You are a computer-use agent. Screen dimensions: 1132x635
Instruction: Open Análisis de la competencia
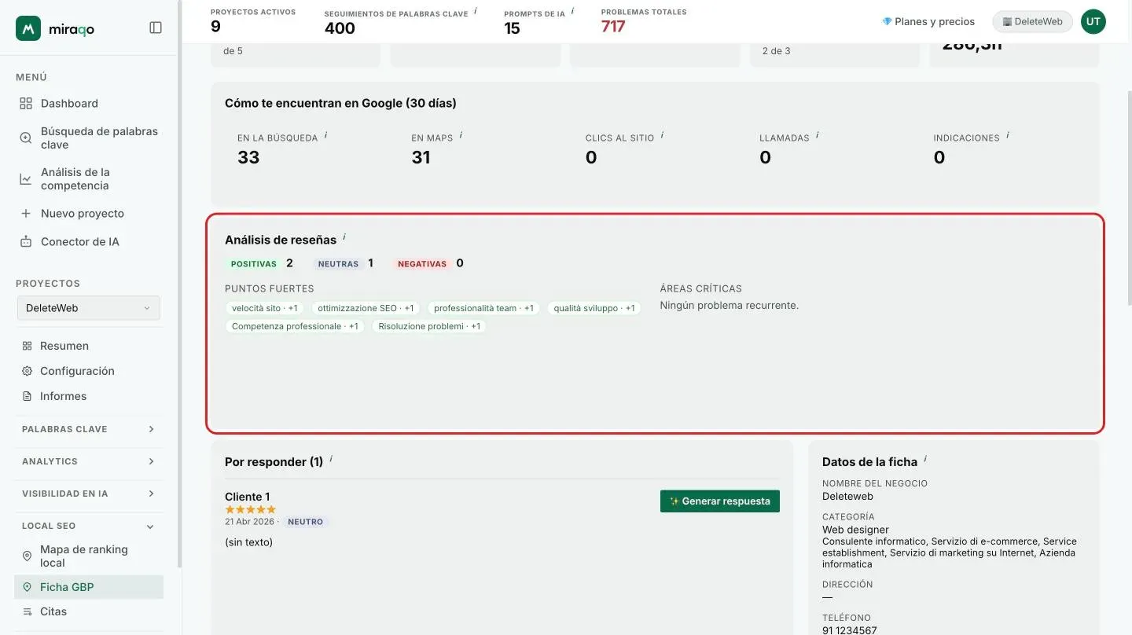pos(89,178)
